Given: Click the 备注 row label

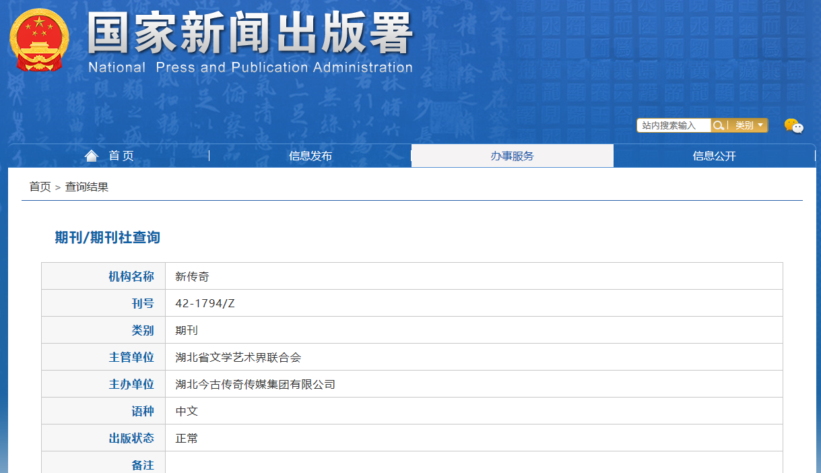Looking at the screenshot, I should coord(143,465).
